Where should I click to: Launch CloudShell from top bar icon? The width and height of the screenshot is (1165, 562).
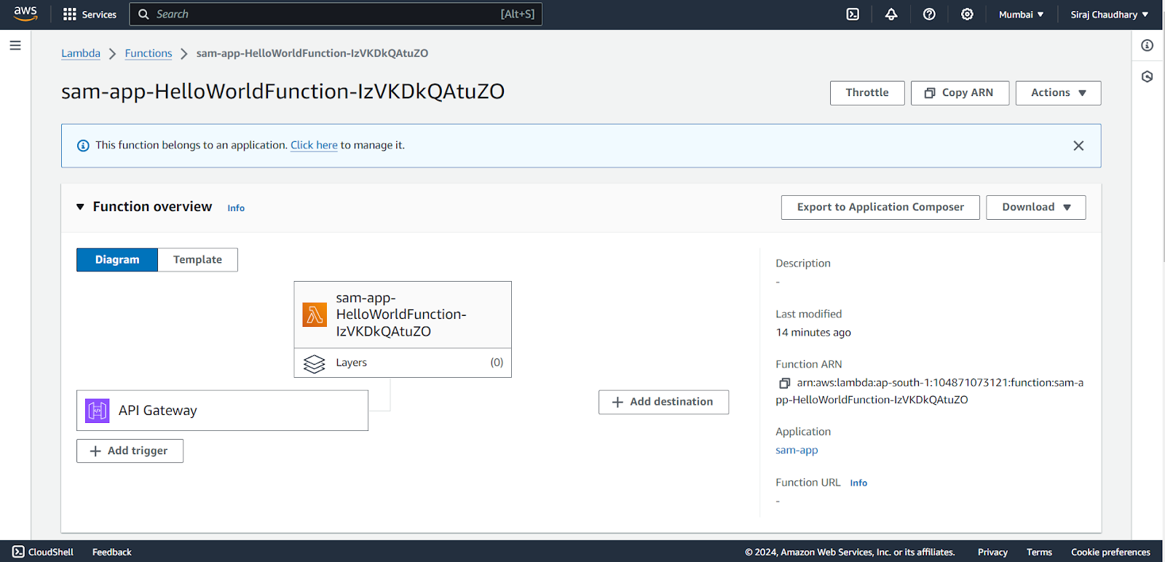coord(853,15)
